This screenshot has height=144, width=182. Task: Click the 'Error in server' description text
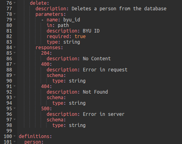(104, 114)
